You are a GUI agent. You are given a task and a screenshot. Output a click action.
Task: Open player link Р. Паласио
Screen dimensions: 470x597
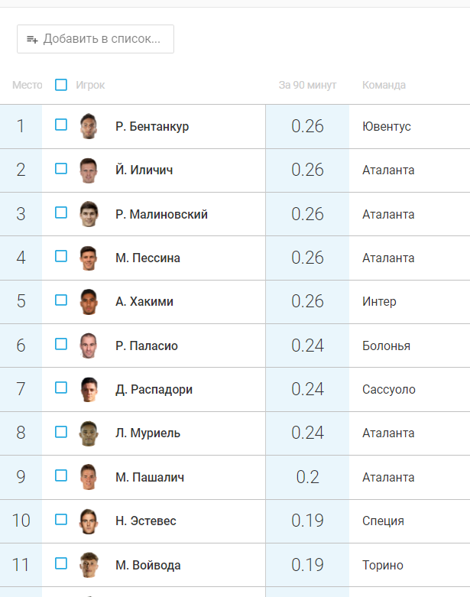(147, 346)
